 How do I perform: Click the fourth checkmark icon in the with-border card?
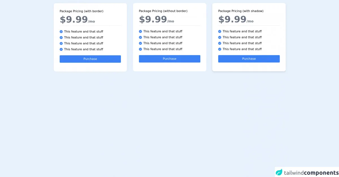[x=61, y=49]
